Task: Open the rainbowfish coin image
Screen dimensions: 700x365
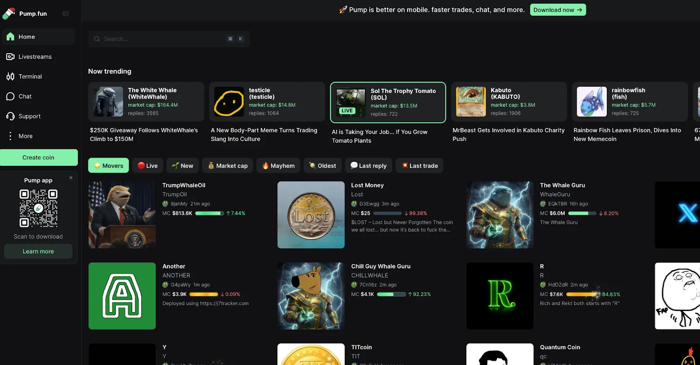Action: pyautogui.click(x=591, y=102)
